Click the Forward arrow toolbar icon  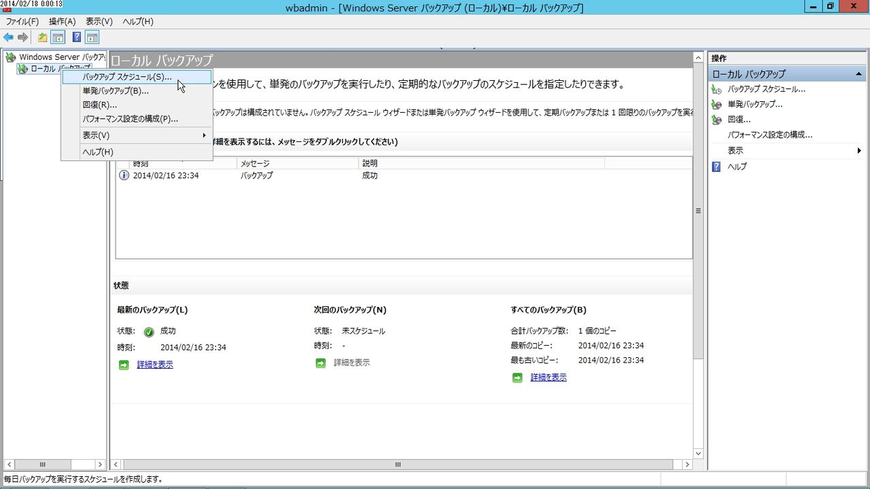[x=23, y=37]
